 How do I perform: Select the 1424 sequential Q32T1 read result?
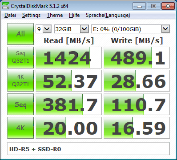point(68,58)
